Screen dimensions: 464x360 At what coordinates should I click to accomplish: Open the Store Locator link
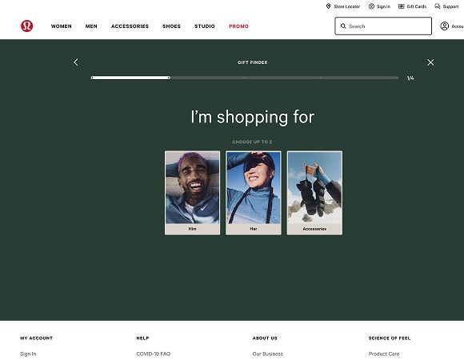click(347, 6)
